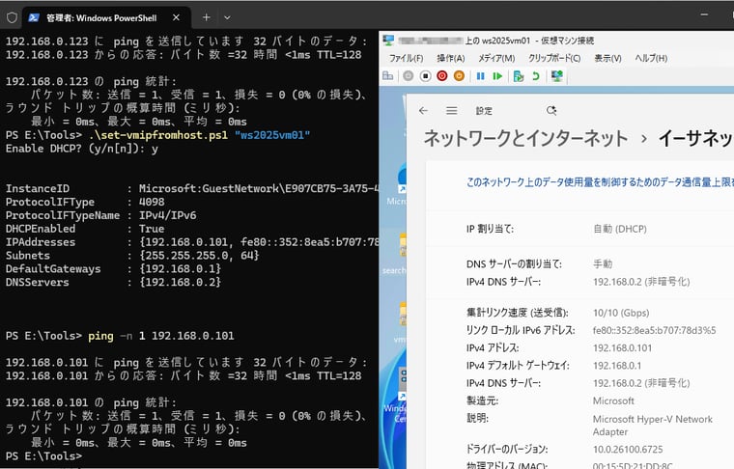Click the .\set-vmipfromhost.ps1 command text
The height and width of the screenshot is (469, 734).
coord(158,135)
